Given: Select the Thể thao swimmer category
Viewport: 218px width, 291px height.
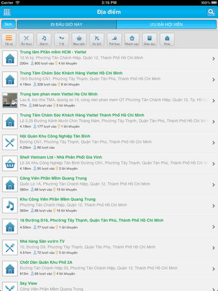Looking at the screenshot, I should click(114, 39).
